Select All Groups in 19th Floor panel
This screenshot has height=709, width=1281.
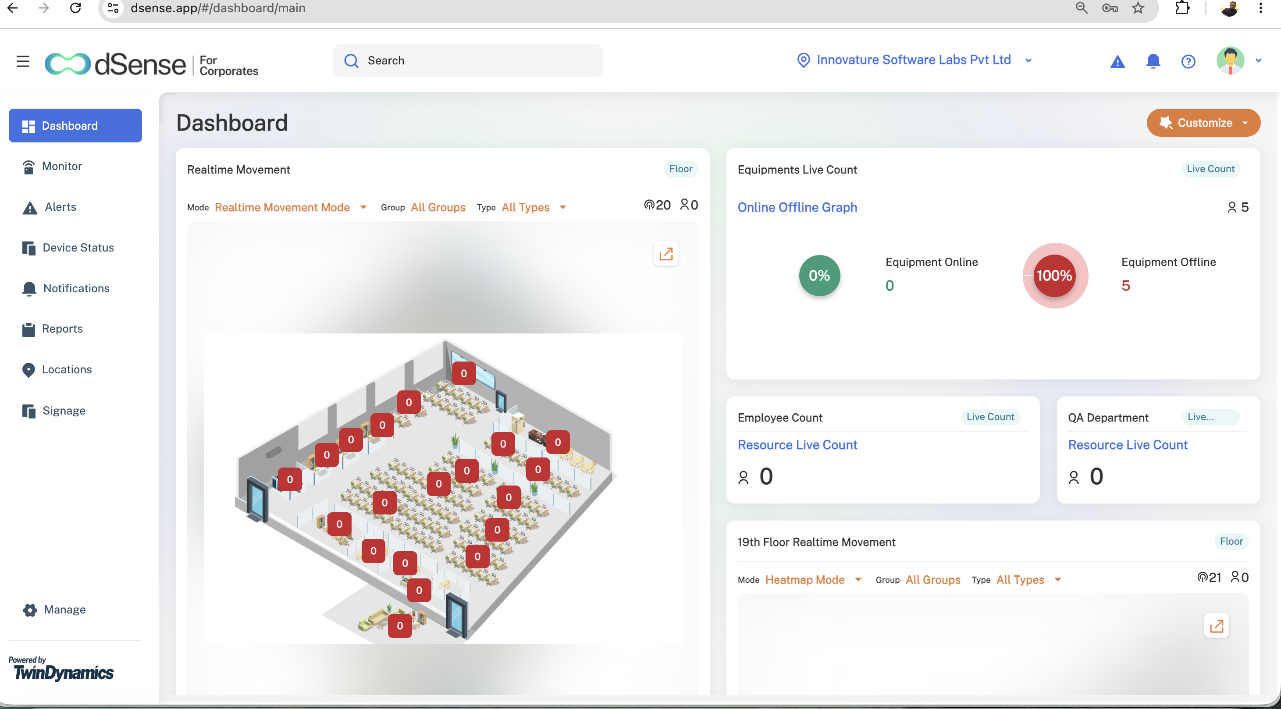click(x=933, y=580)
